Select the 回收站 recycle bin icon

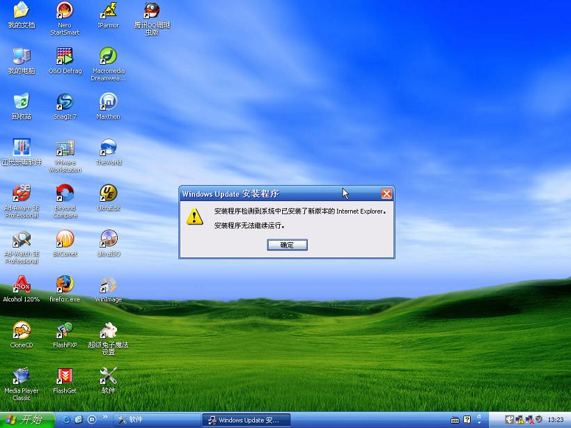[22, 106]
